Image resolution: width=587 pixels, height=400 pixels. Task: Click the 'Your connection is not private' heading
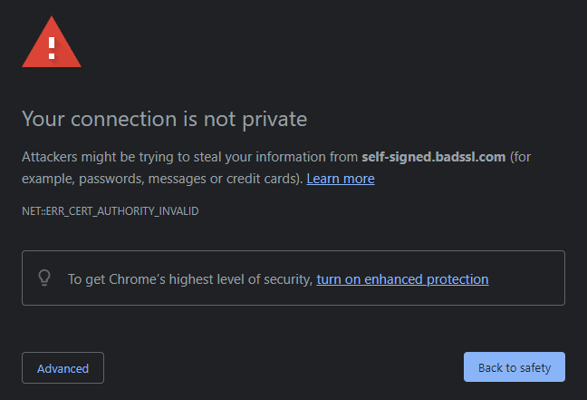pos(164,119)
